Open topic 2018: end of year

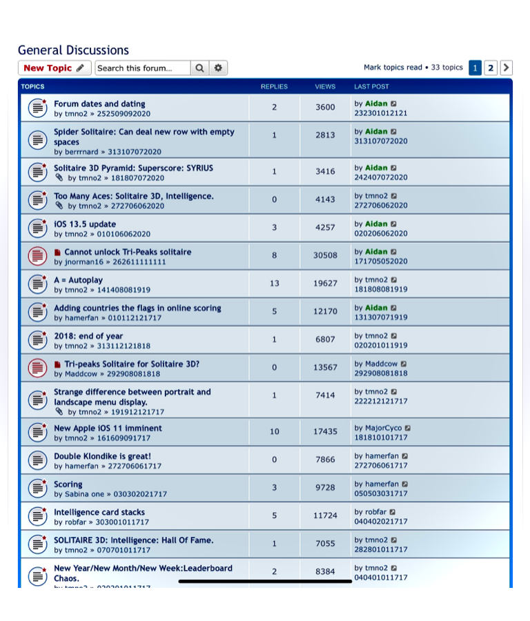[88, 336]
